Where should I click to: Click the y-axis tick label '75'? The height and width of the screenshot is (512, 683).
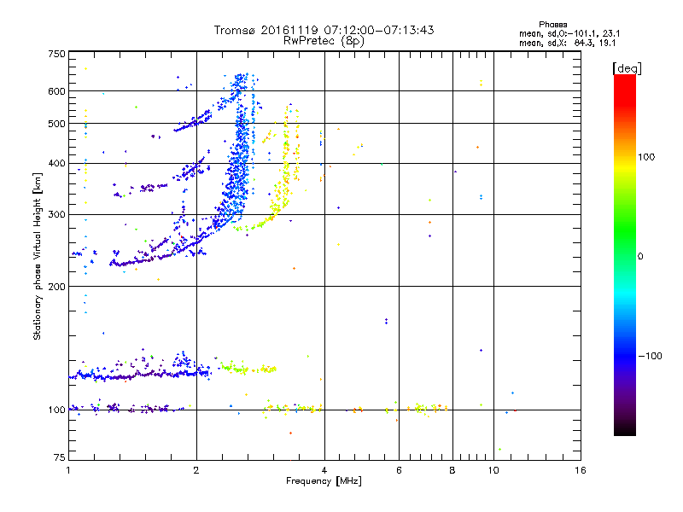click(x=60, y=457)
